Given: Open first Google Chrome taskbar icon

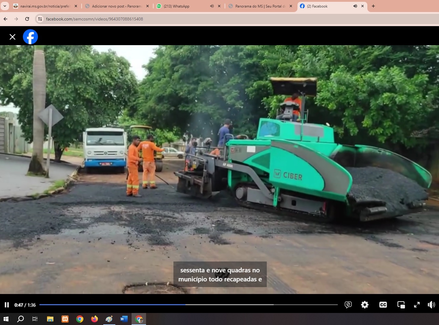Looking at the screenshot, I should (x=80, y=319).
